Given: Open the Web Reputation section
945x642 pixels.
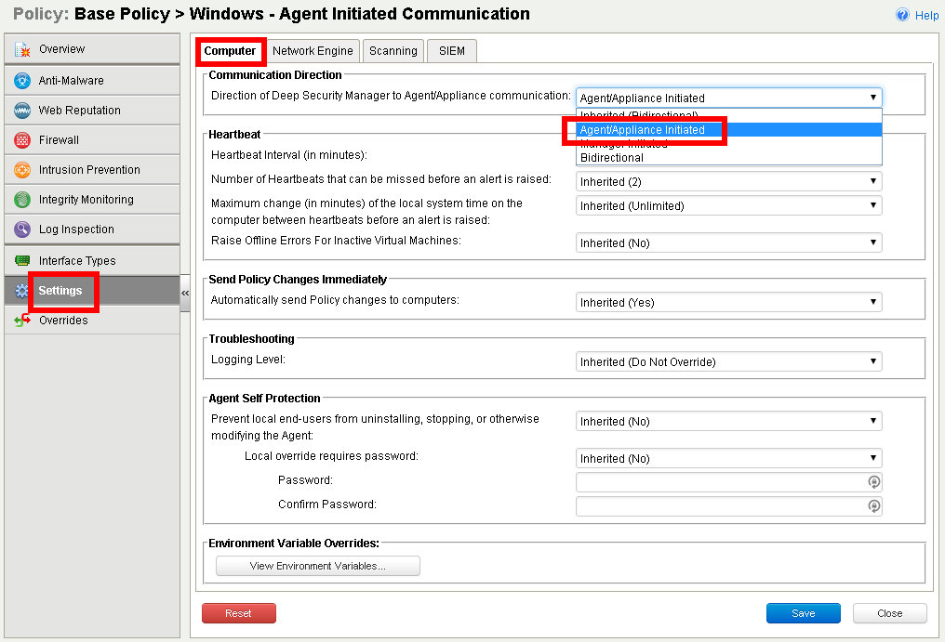Looking at the screenshot, I should [x=91, y=111].
